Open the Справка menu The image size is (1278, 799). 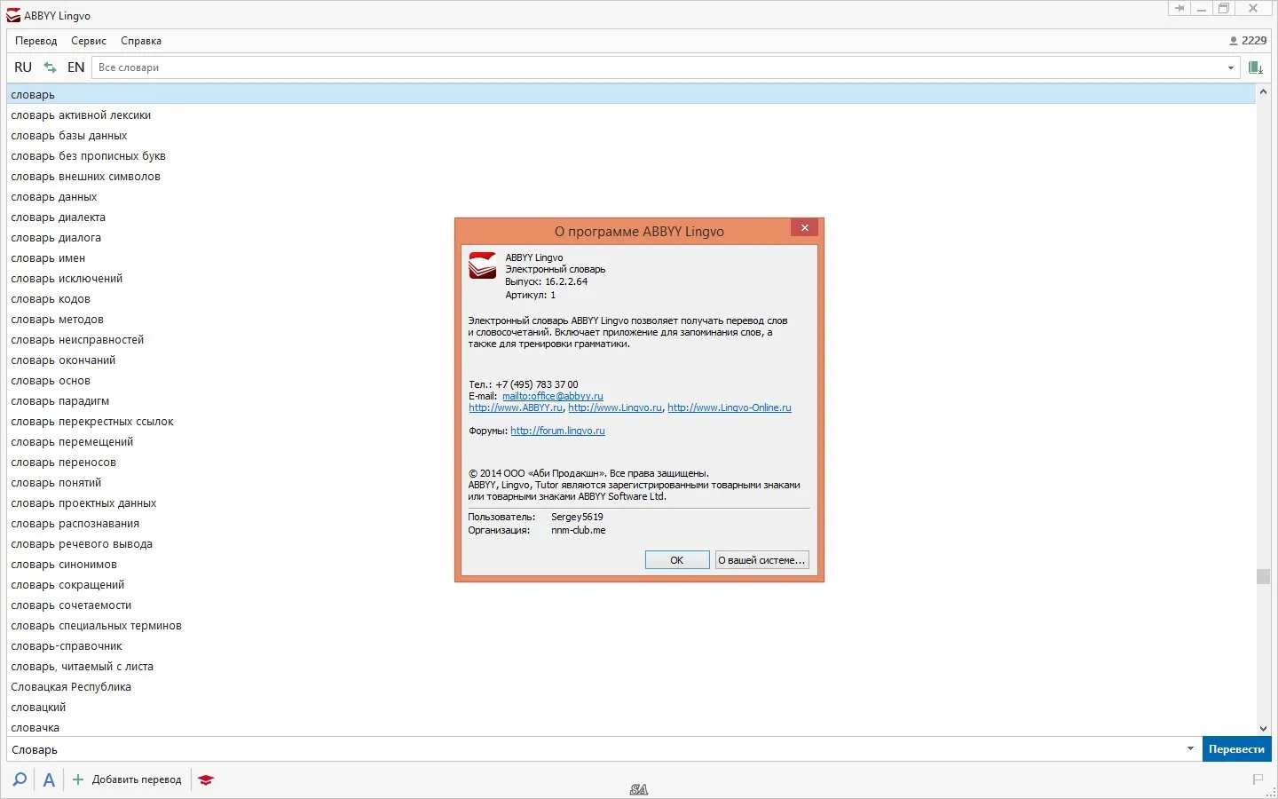tap(141, 41)
